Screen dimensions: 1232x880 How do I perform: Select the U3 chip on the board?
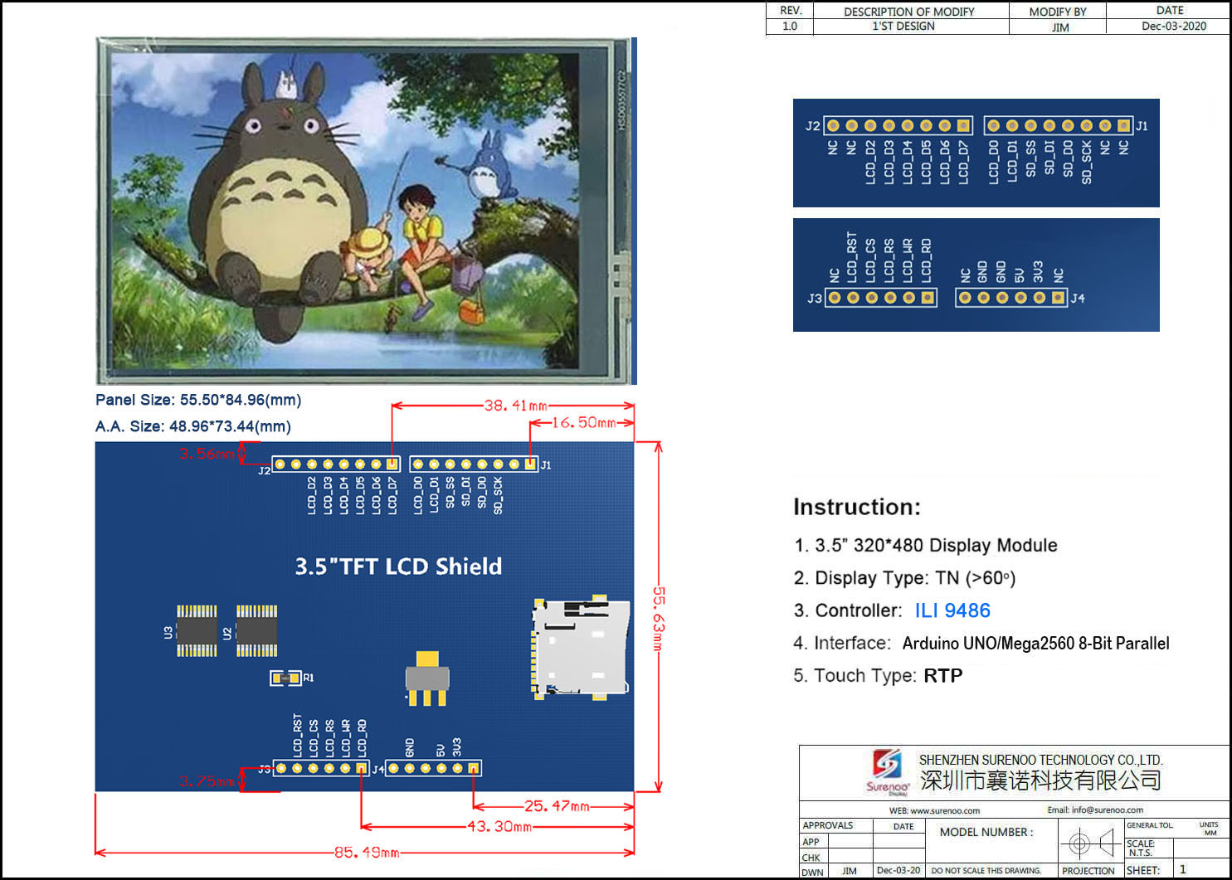(x=197, y=631)
